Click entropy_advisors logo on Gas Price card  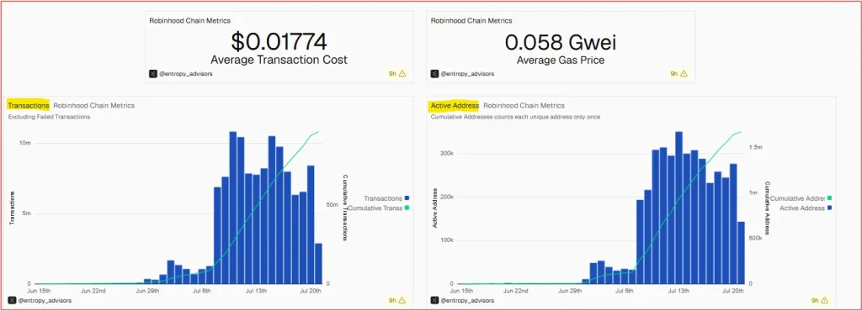pyautogui.click(x=435, y=73)
